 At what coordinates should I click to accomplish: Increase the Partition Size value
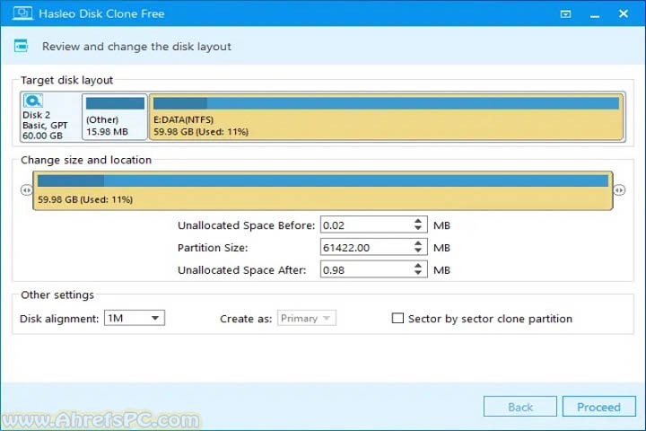[418, 243]
